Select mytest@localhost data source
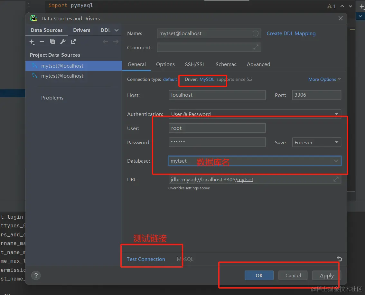 pyautogui.click(x=74, y=76)
